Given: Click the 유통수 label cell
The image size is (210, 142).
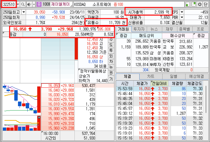Looking at the screenshot, I should click(93, 23).
